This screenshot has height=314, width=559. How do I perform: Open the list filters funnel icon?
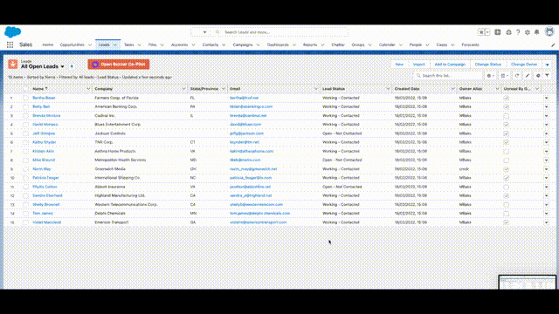click(x=547, y=76)
